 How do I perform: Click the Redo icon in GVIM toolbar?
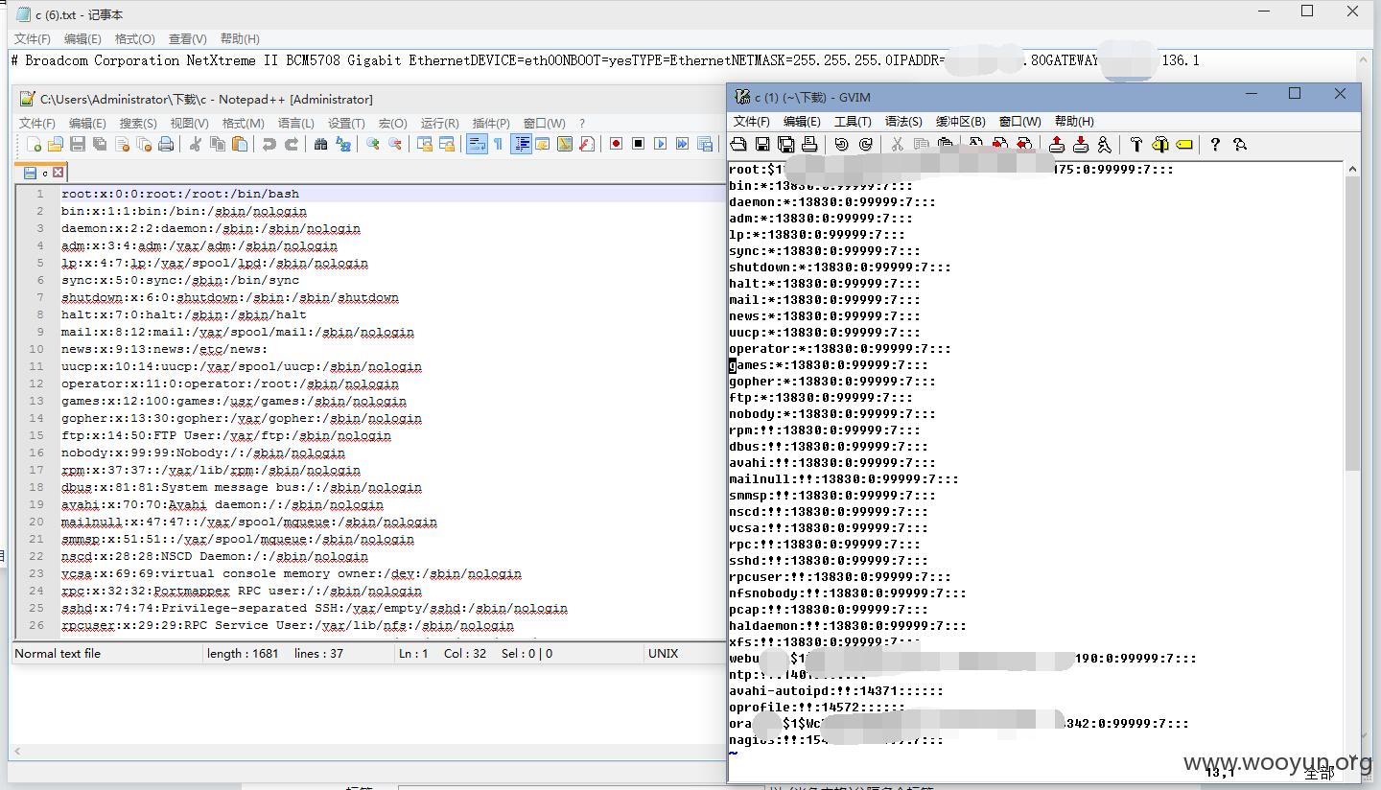tap(865, 145)
